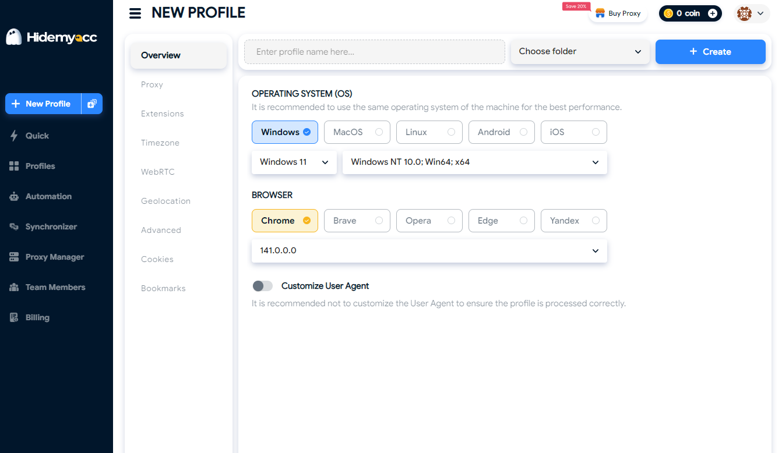Viewport: 782px width, 453px height.
Task: Choose Brave as the browser
Action: click(357, 221)
